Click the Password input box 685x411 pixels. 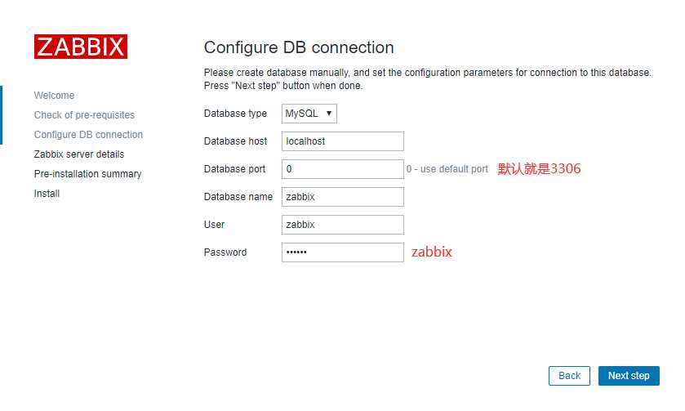click(x=343, y=252)
